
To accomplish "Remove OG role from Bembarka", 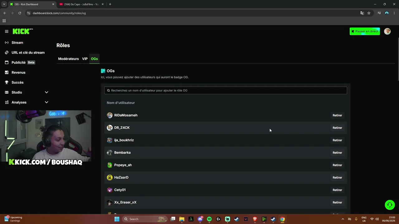I will click(337, 153).
